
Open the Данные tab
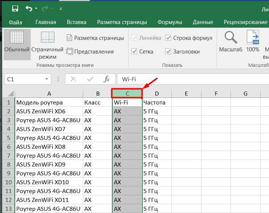click(203, 22)
